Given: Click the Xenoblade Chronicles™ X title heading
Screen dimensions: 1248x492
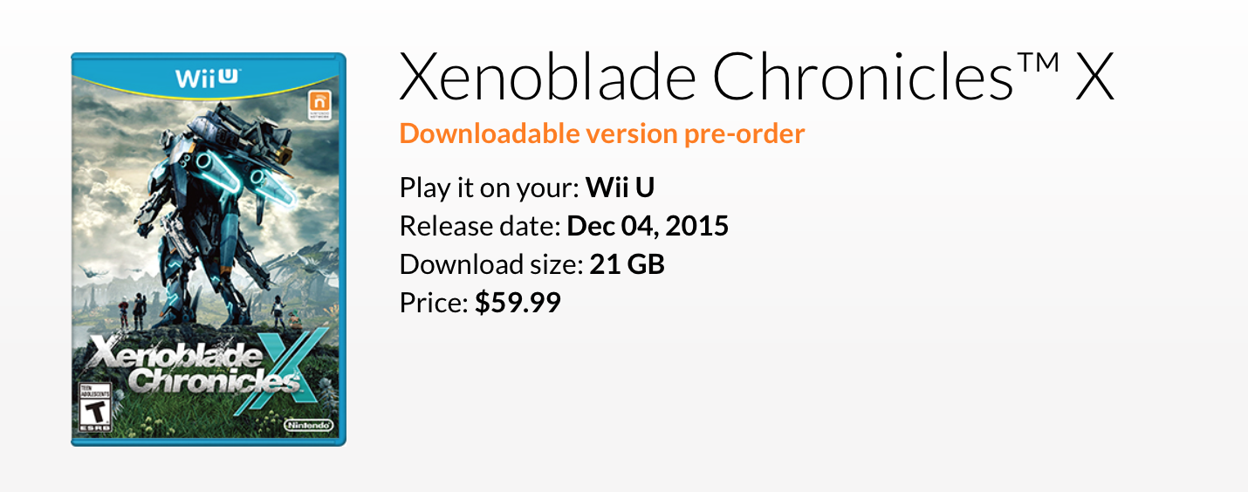Looking at the screenshot, I should click(x=757, y=77).
